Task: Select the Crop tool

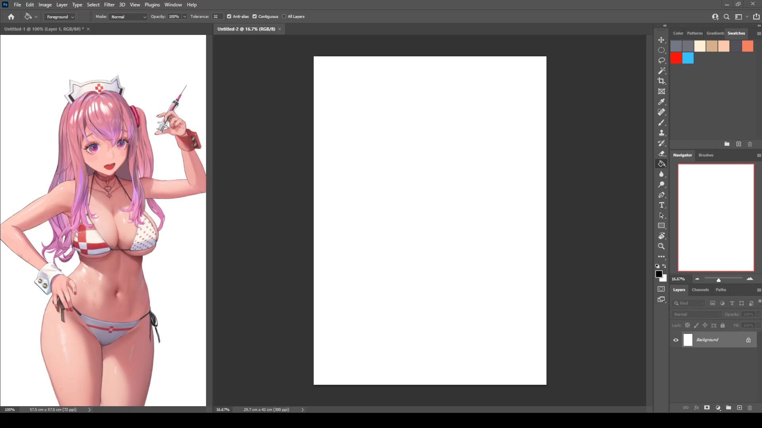Action: (x=661, y=81)
